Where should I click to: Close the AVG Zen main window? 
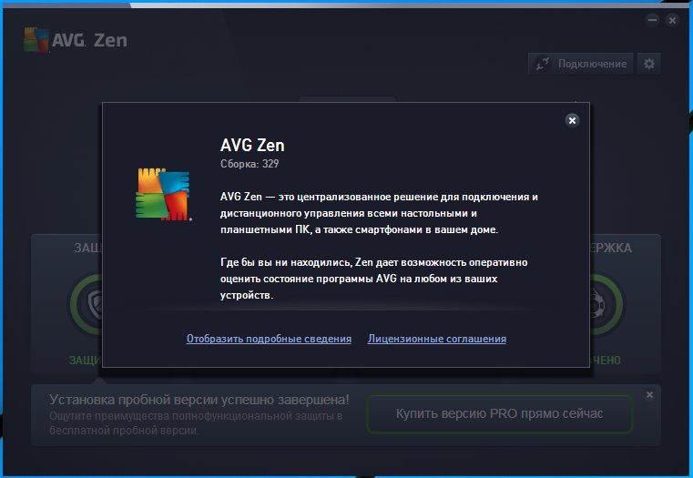(x=672, y=20)
